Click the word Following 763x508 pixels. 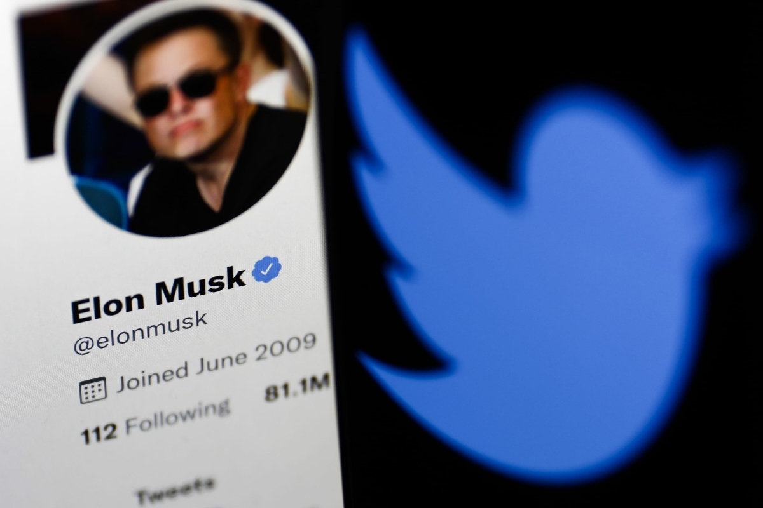coord(177,417)
